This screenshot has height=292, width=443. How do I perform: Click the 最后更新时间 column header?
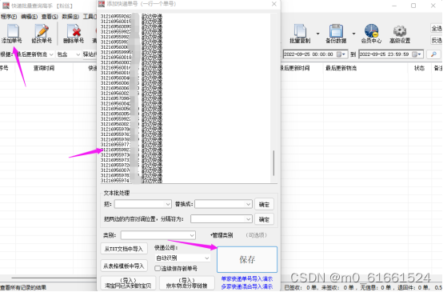[295, 68]
